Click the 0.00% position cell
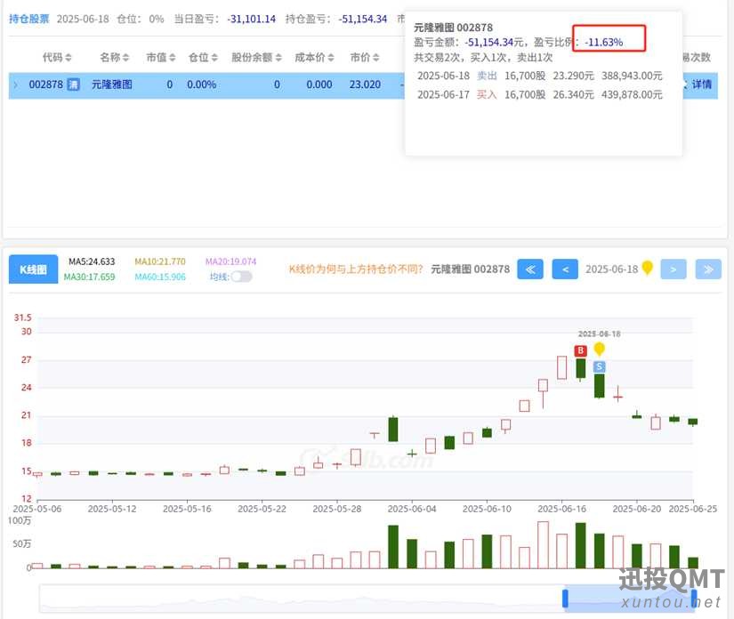Viewport: 734px width, 619px height. [x=202, y=84]
